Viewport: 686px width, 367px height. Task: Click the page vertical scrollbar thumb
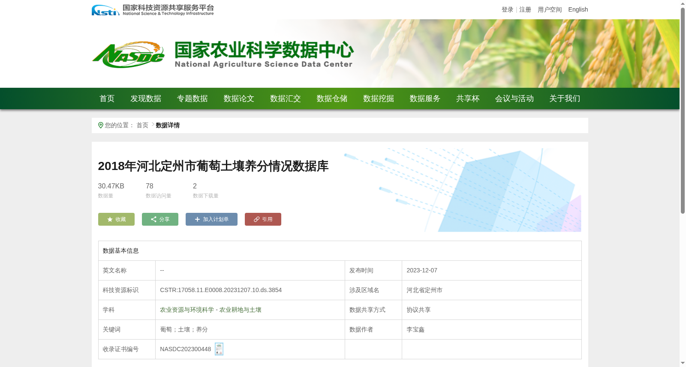point(683,110)
